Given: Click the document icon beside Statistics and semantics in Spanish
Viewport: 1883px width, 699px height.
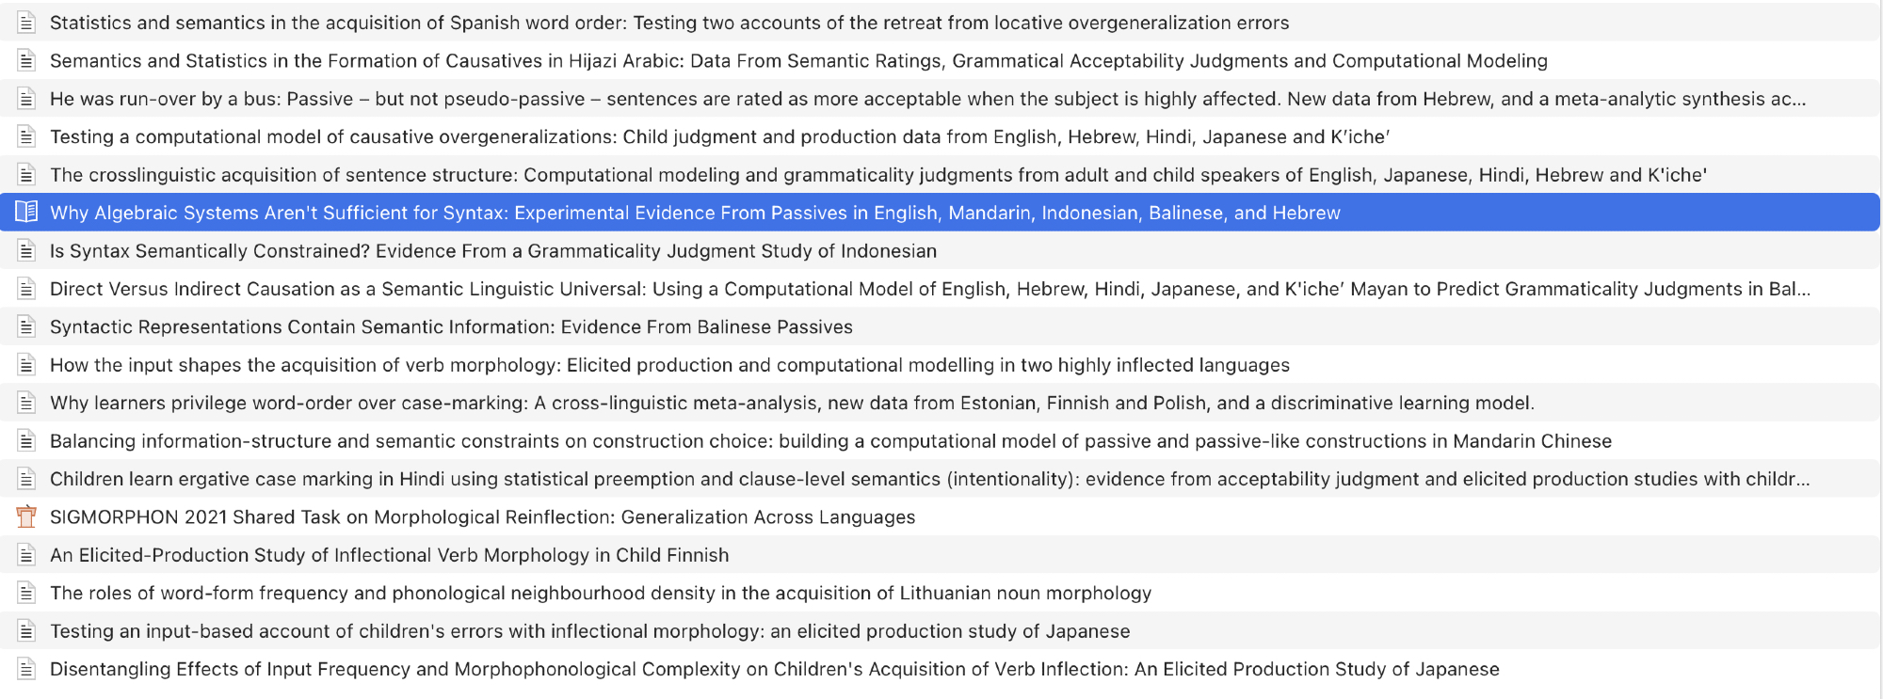Looking at the screenshot, I should [x=26, y=23].
